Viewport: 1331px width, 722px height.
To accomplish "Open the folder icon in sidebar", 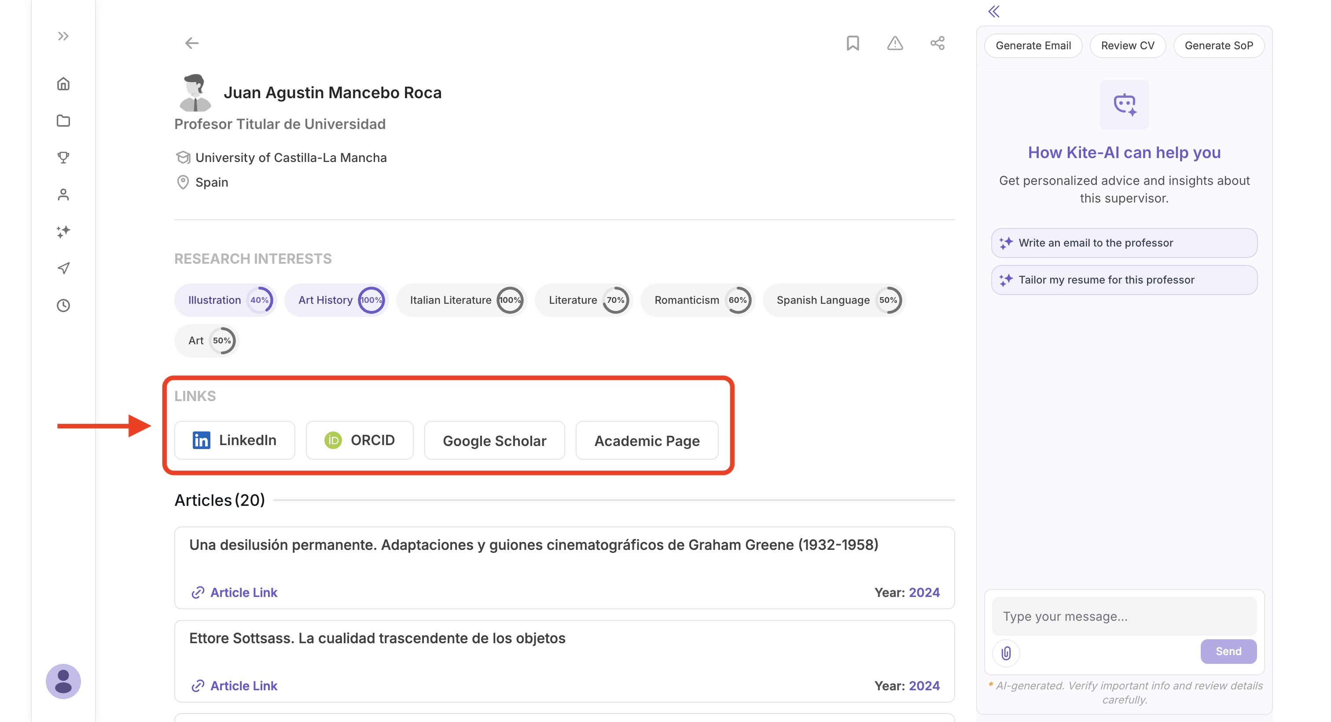I will pyautogui.click(x=63, y=121).
